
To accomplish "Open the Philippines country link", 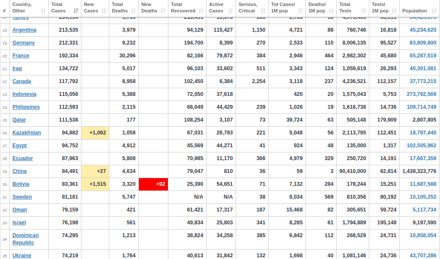I will (26, 107).
